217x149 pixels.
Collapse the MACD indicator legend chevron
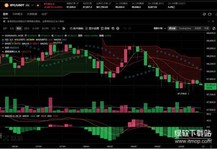point(3,116)
